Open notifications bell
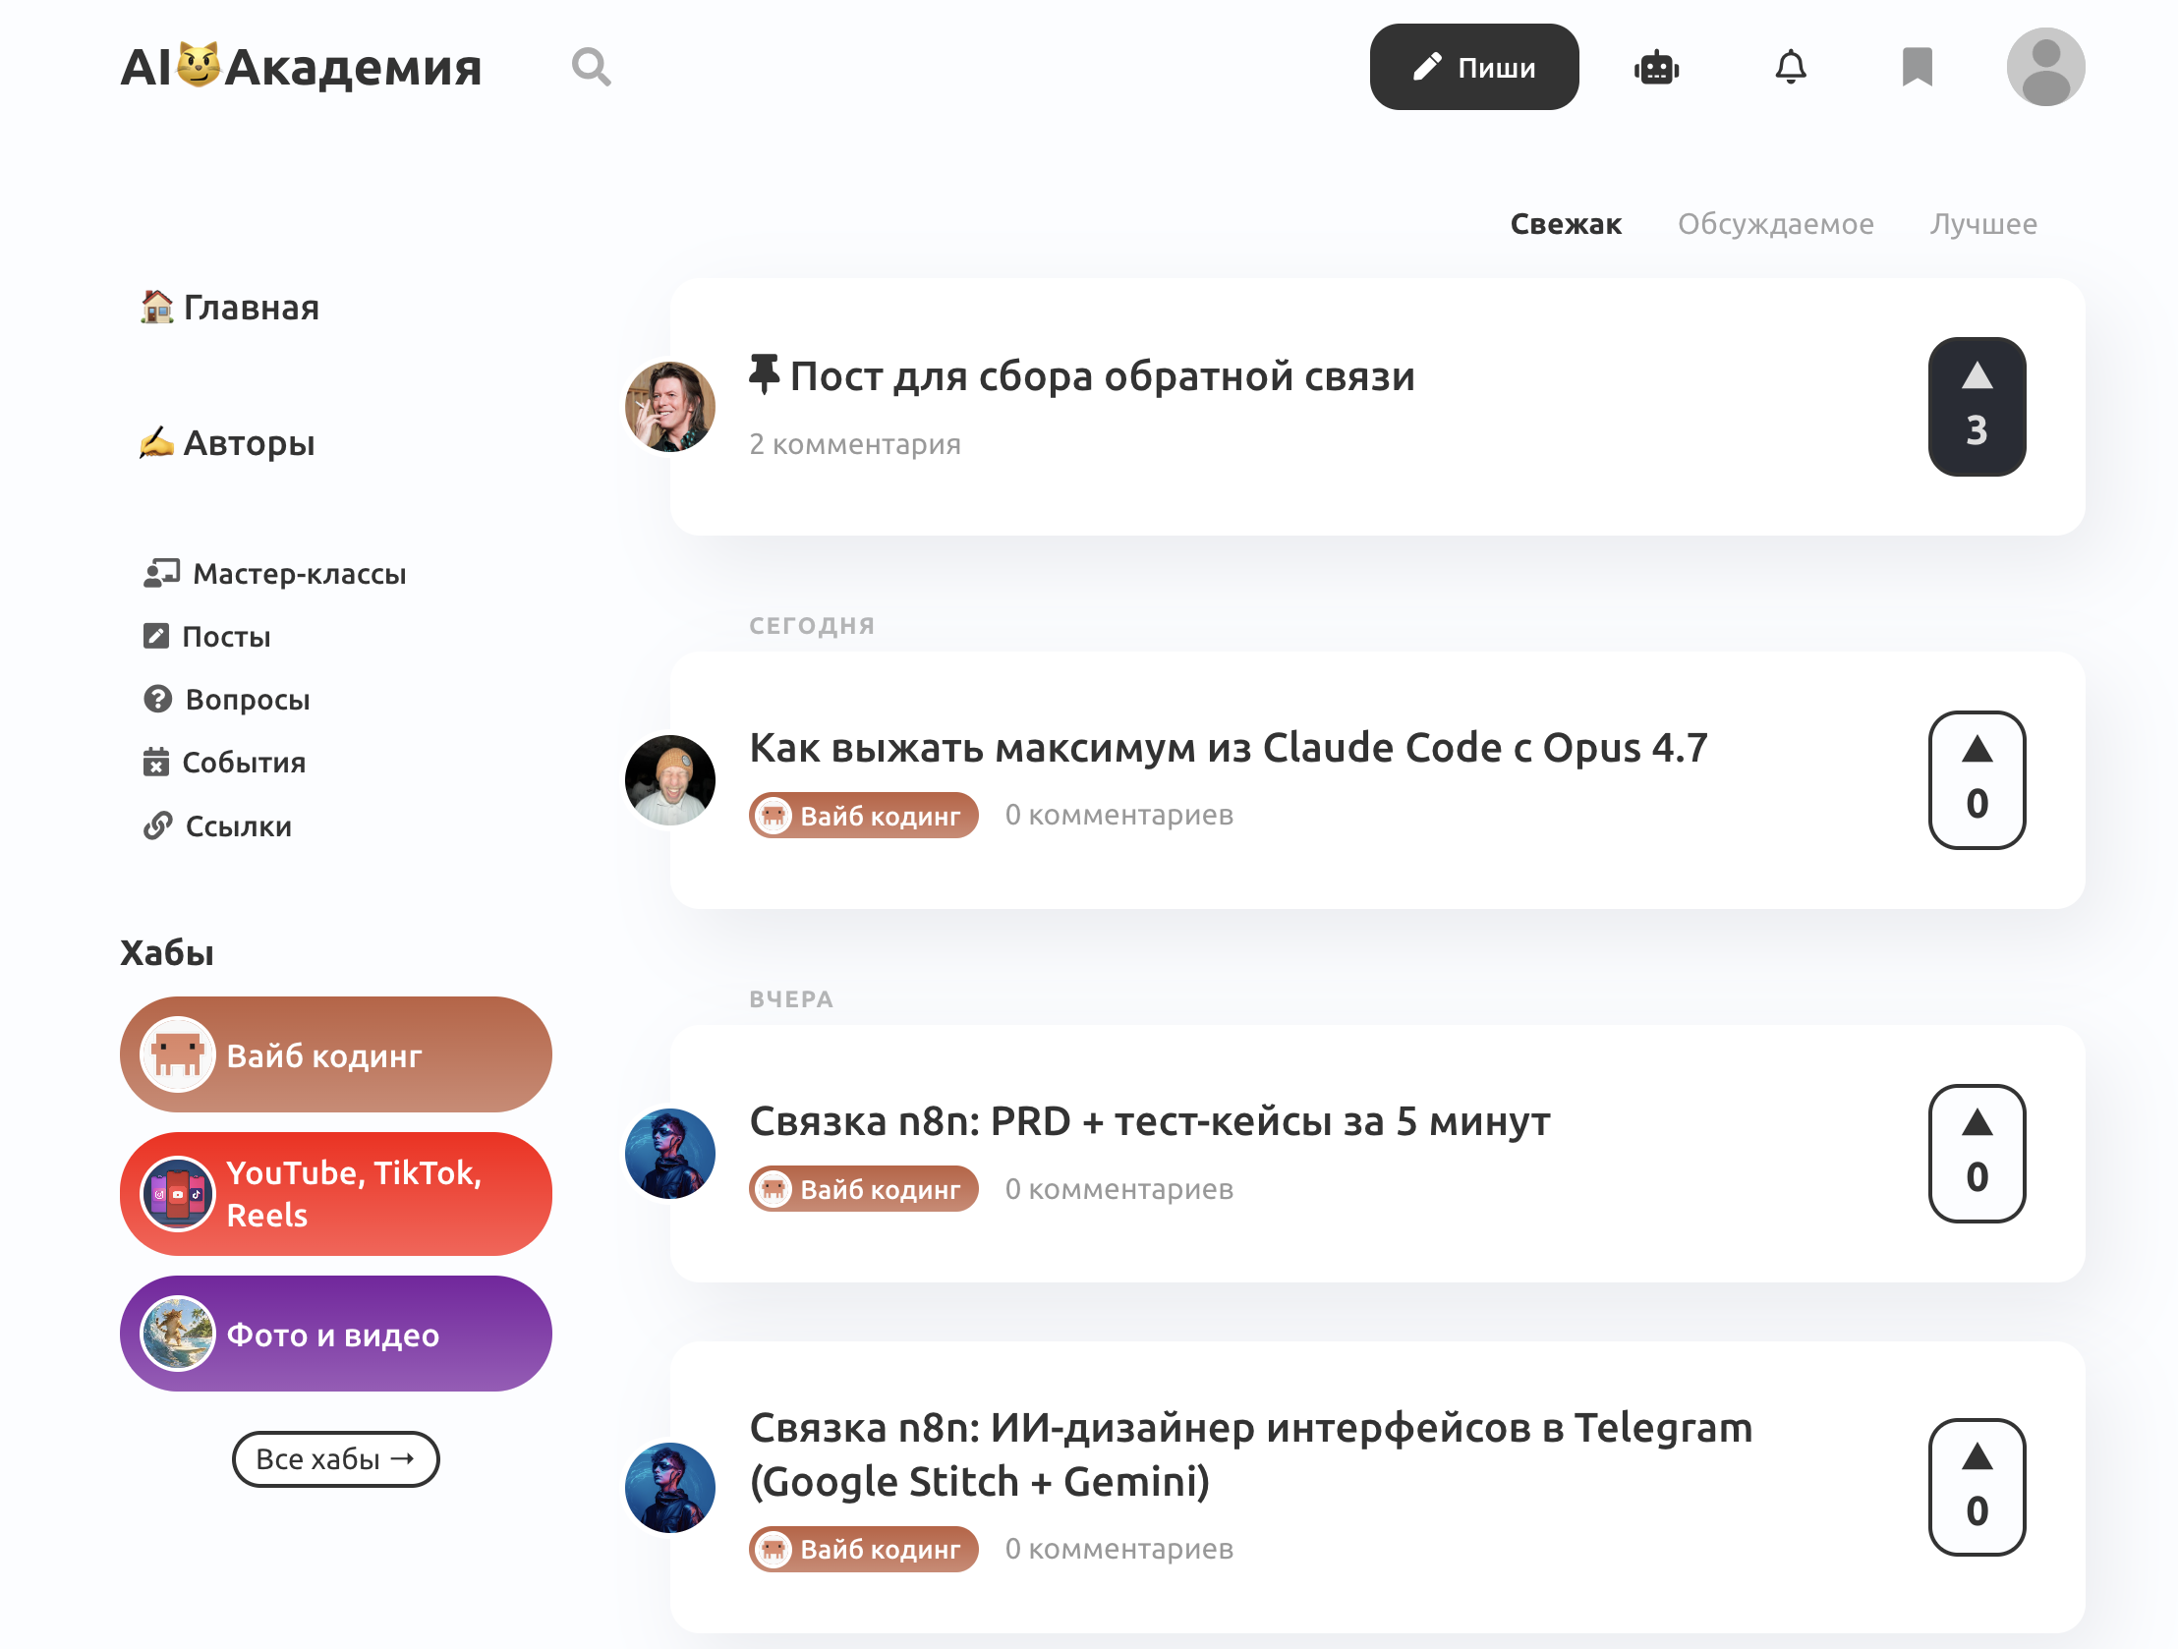 pyautogui.click(x=1790, y=67)
